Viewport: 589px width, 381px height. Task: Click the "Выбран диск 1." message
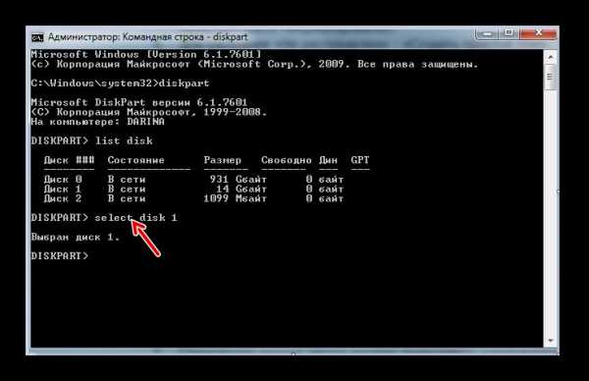[76, 238]
